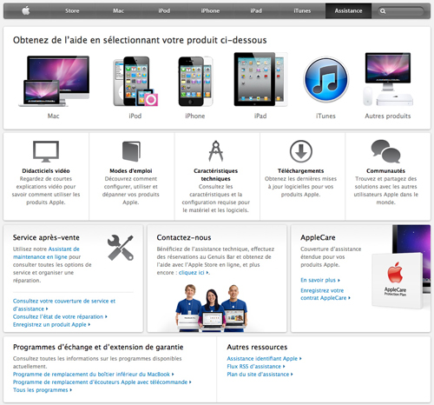The width and height of the screenshot is (434, 405).
Task: Open the Assistance navigation tab
Action: tap(348, 11)
